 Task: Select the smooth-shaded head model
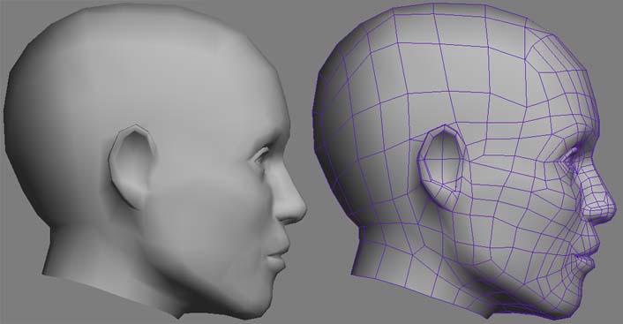coord(155,161)
